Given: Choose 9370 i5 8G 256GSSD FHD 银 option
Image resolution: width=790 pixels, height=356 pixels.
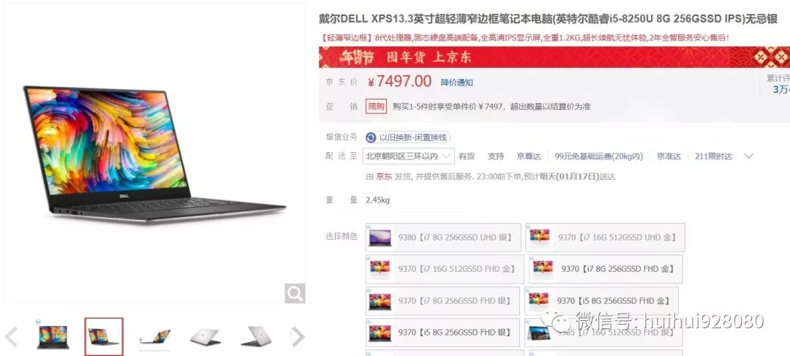Looking at the screenshot, I should tap(443, 333).
